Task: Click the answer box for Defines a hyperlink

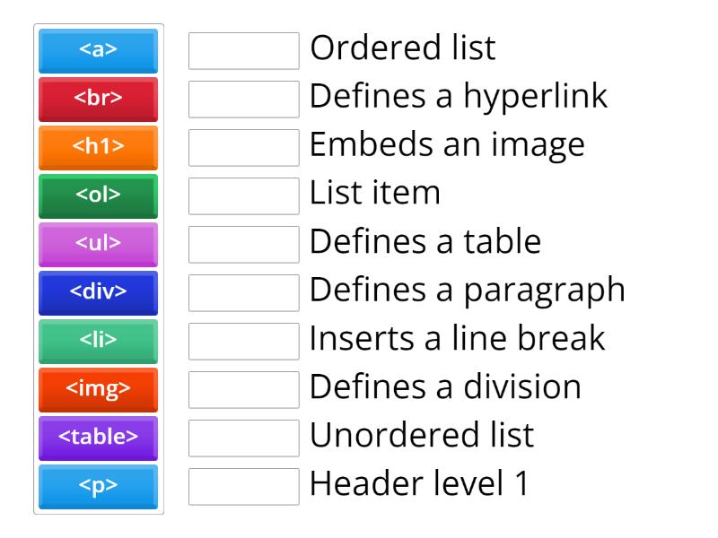Action: point(243,100)
